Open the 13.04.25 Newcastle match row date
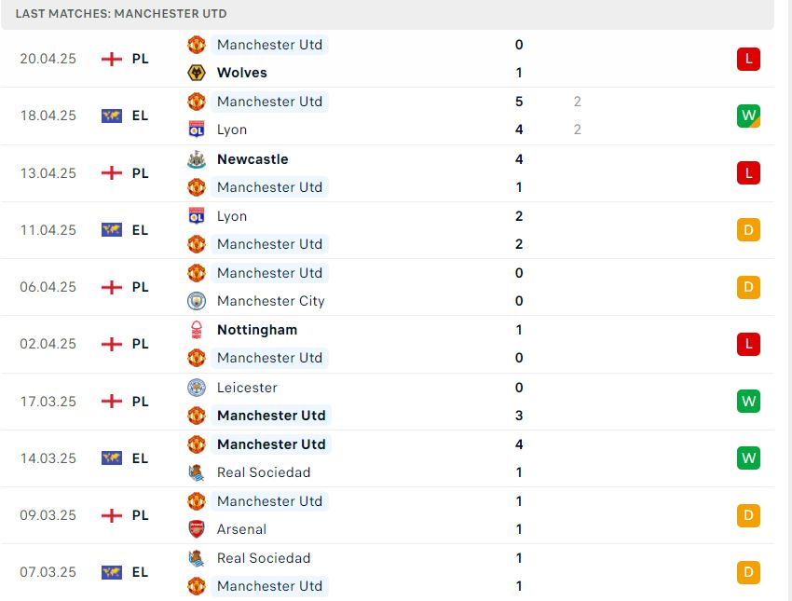Image resolution: width=792 pixels, height=601 pixels. (x=48, y=173)
